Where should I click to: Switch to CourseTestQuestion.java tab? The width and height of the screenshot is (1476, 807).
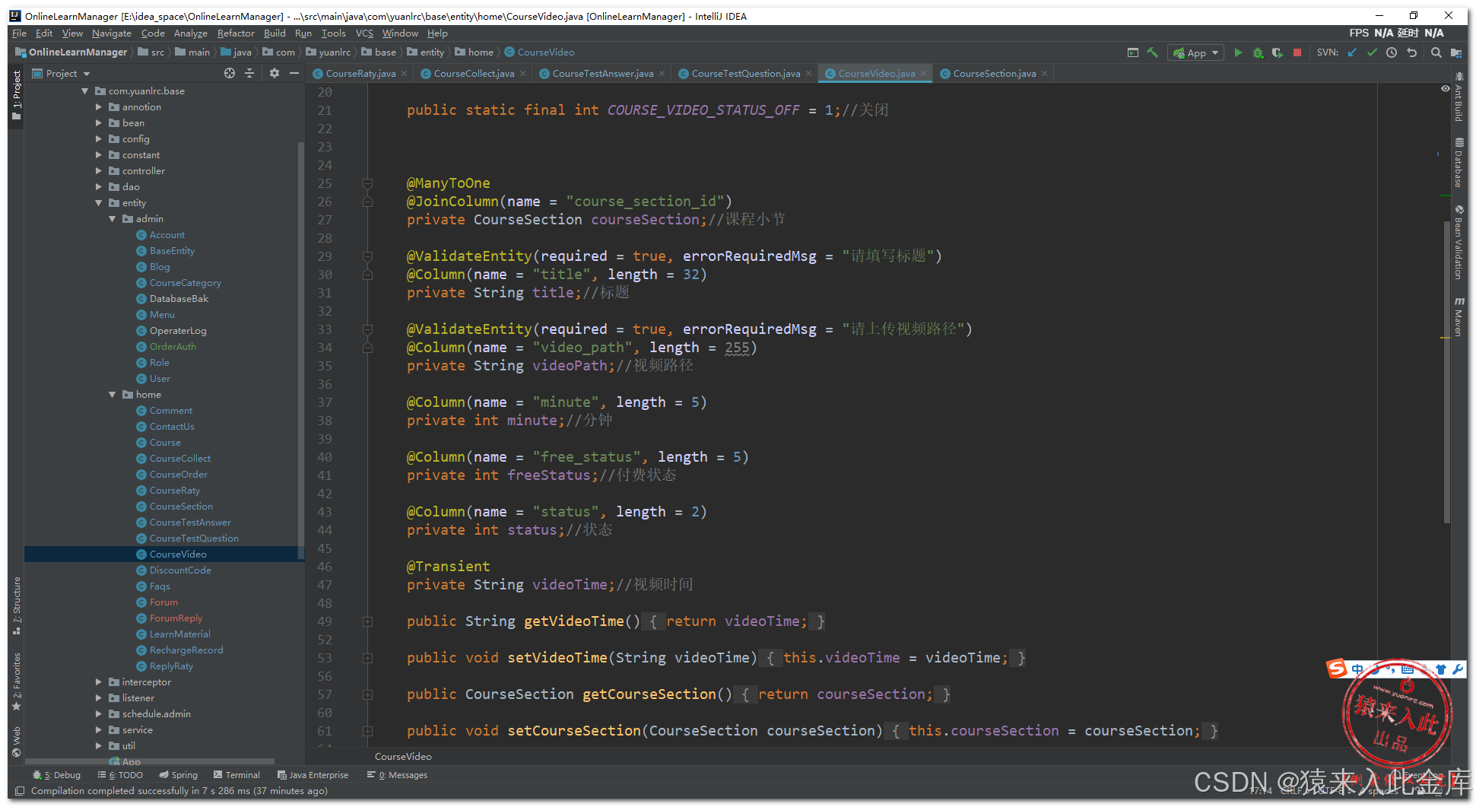tap(745, 74)
